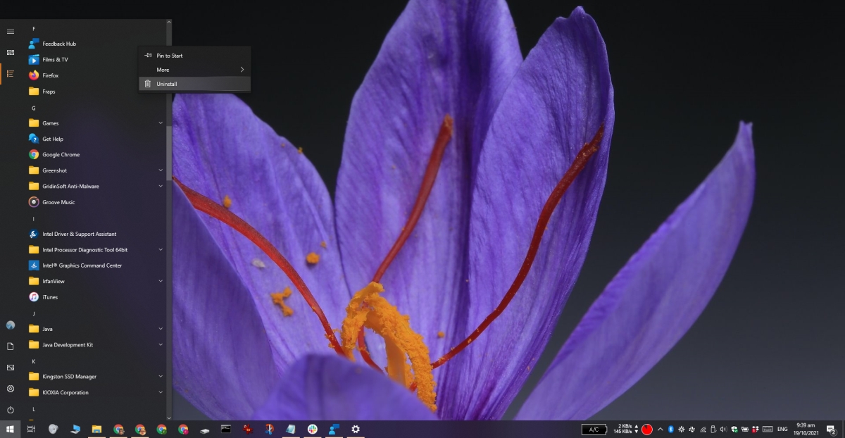Image resolution: width=845 pixels, height=438 pixels.
Task: Click the ENG language indicator
Action: click(x=782, y=429)
